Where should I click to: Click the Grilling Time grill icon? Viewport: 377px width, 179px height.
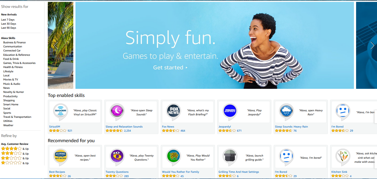point(230,157)
